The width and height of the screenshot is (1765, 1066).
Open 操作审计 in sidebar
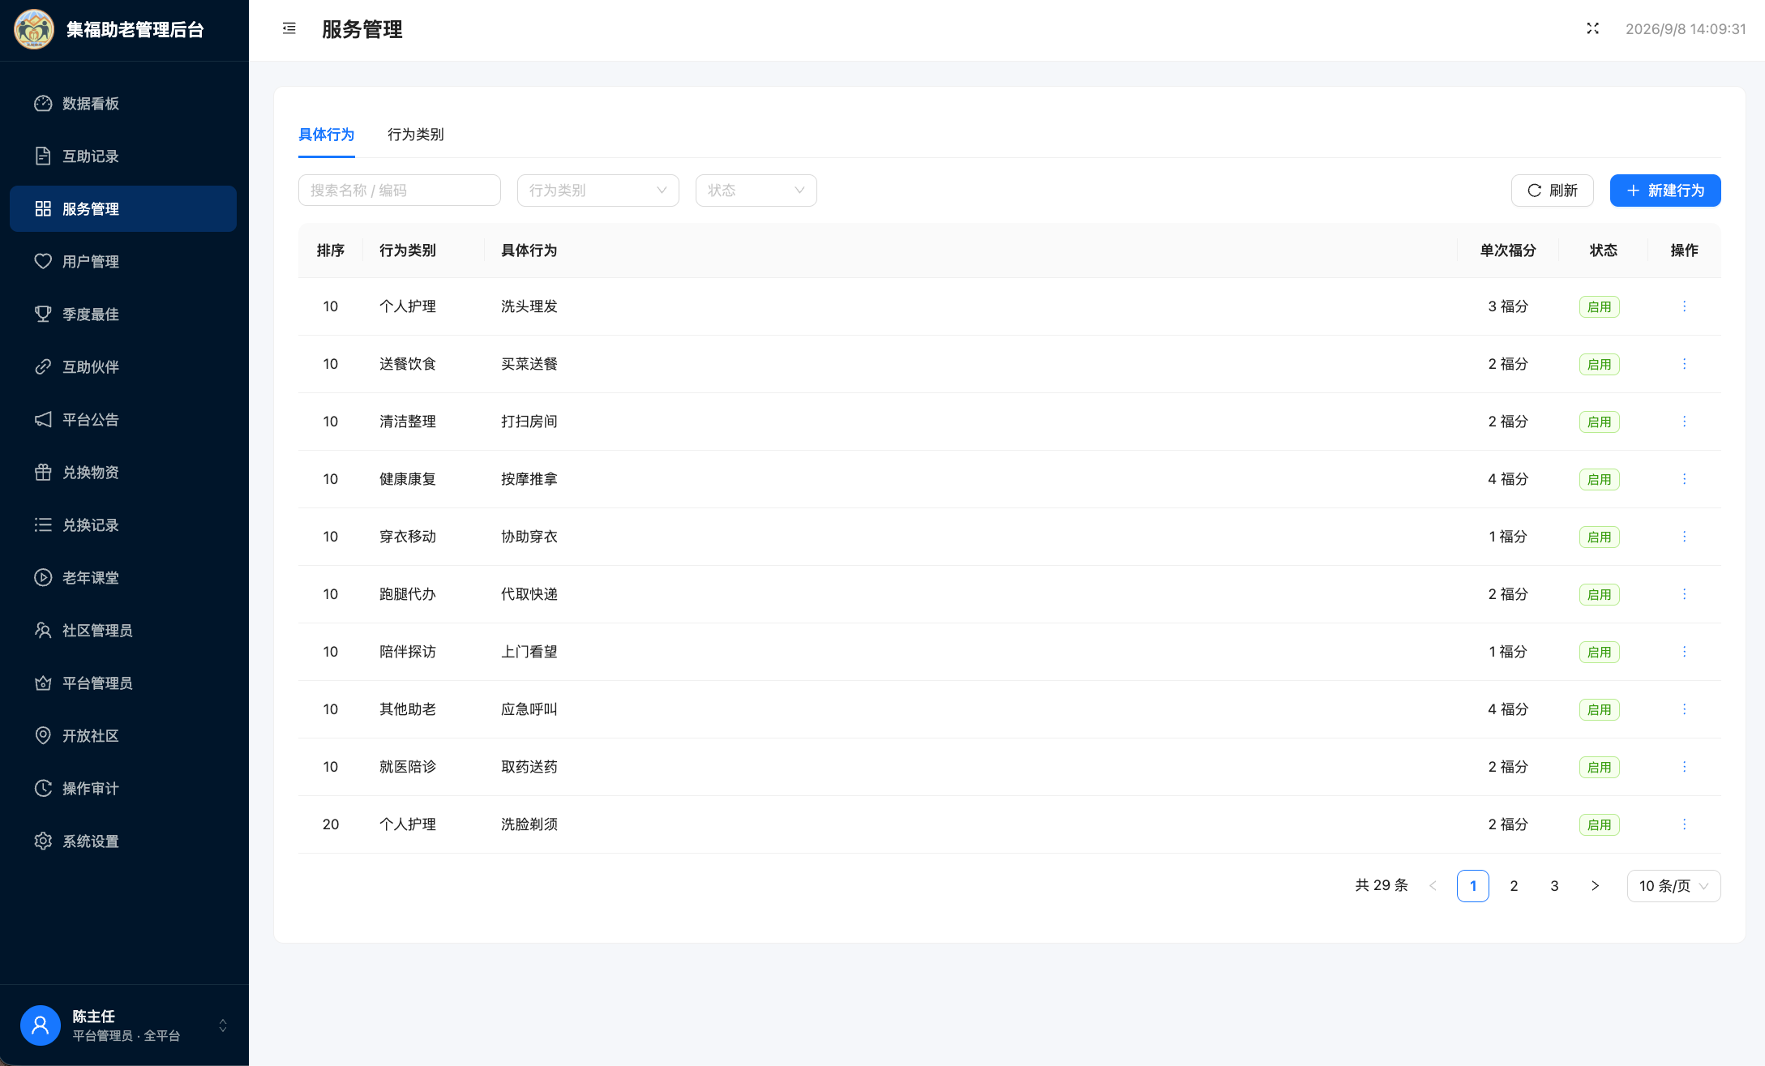[x=123, y=789]
